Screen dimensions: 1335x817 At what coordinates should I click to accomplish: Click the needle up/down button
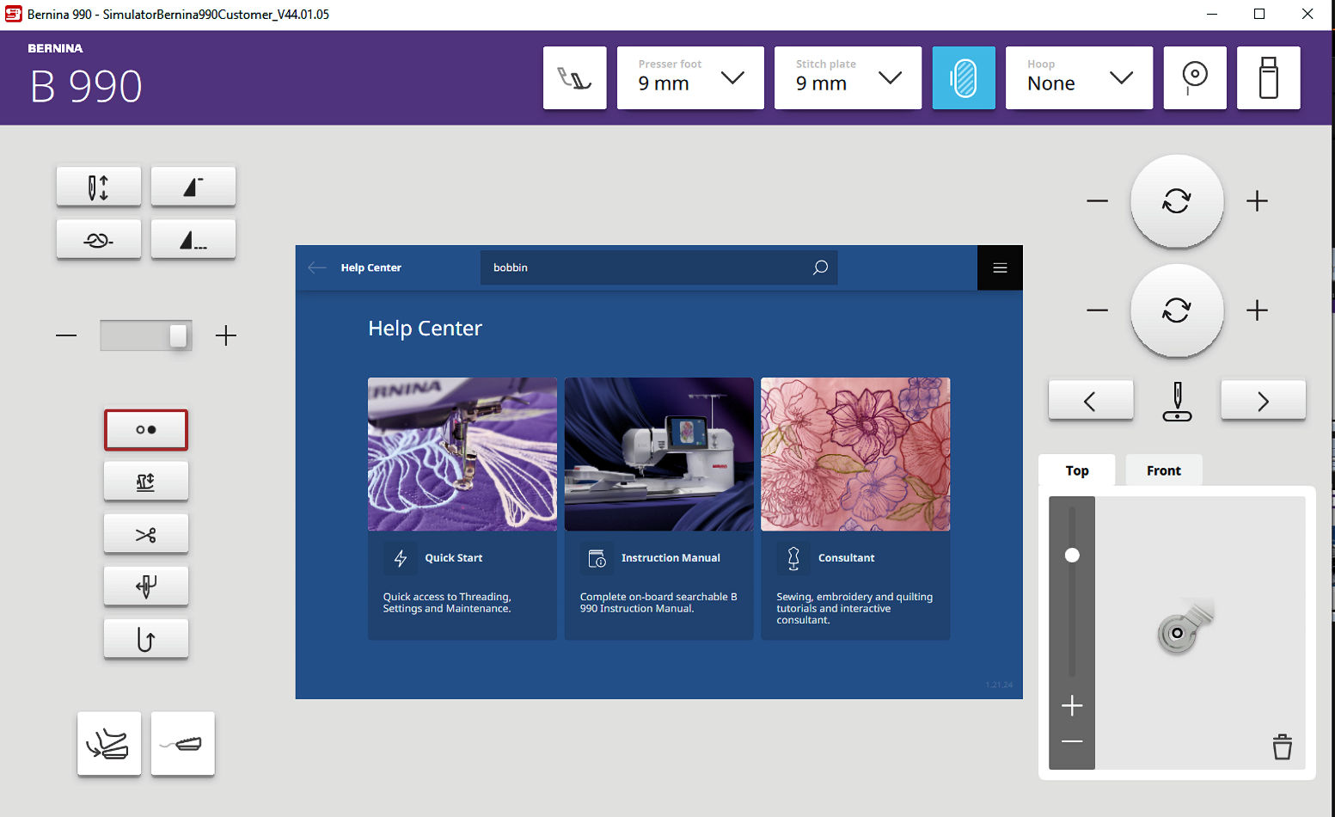pos(99,187)
